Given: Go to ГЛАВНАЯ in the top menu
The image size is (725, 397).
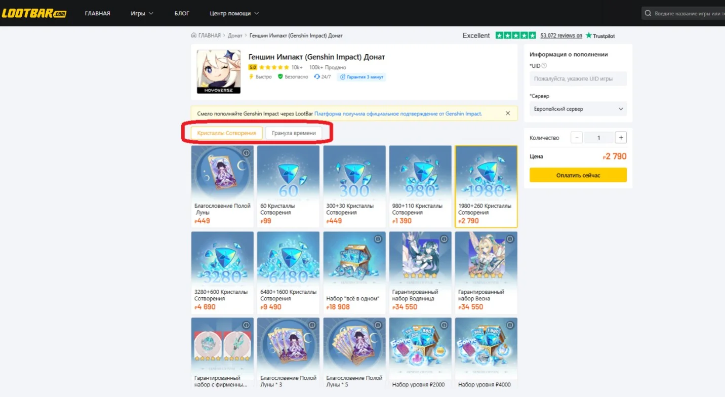Looking at the screenshot, I should [98, 13].
